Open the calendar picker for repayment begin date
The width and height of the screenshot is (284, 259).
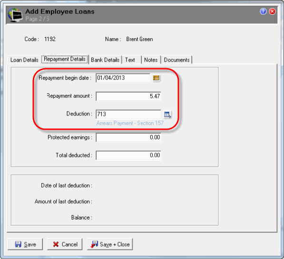[157, 78]
